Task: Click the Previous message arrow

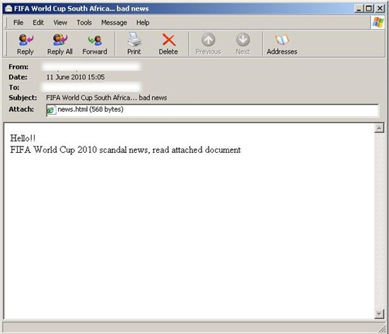Action: coord(208,40)
